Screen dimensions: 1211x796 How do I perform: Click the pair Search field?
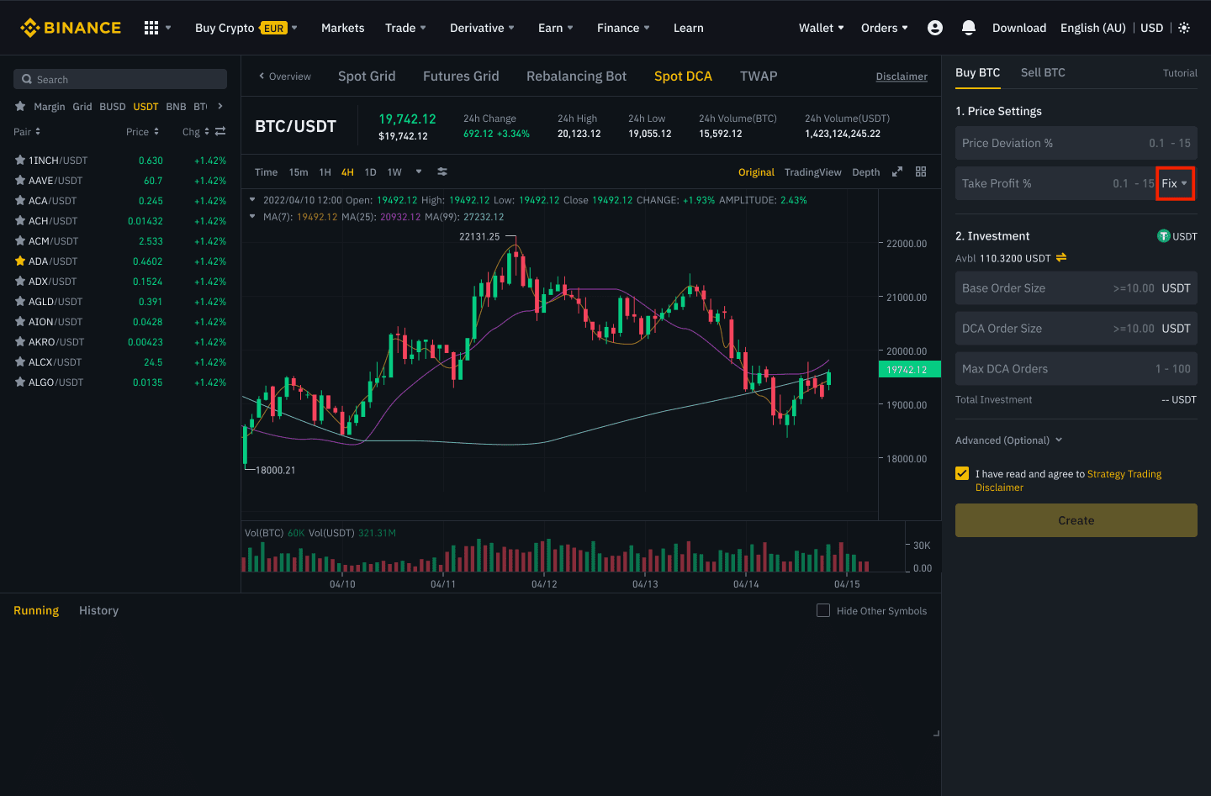(120, 79)
